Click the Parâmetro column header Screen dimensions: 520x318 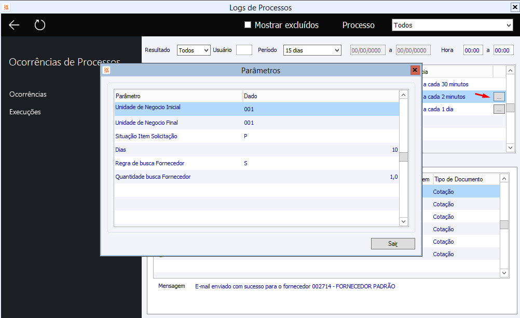[179, 96]
